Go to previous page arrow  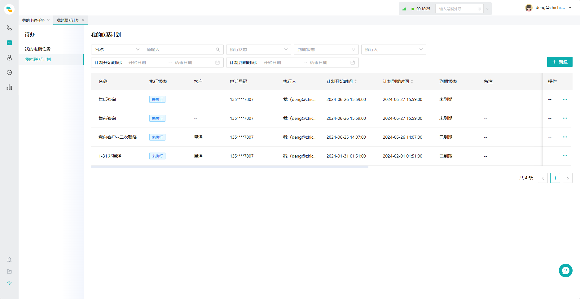click(543, 178)
